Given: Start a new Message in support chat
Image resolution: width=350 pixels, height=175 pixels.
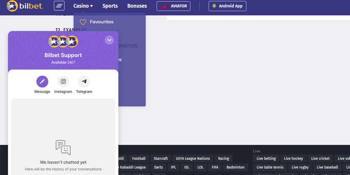Looking at the screenshot, I should (x=42, y=85).
